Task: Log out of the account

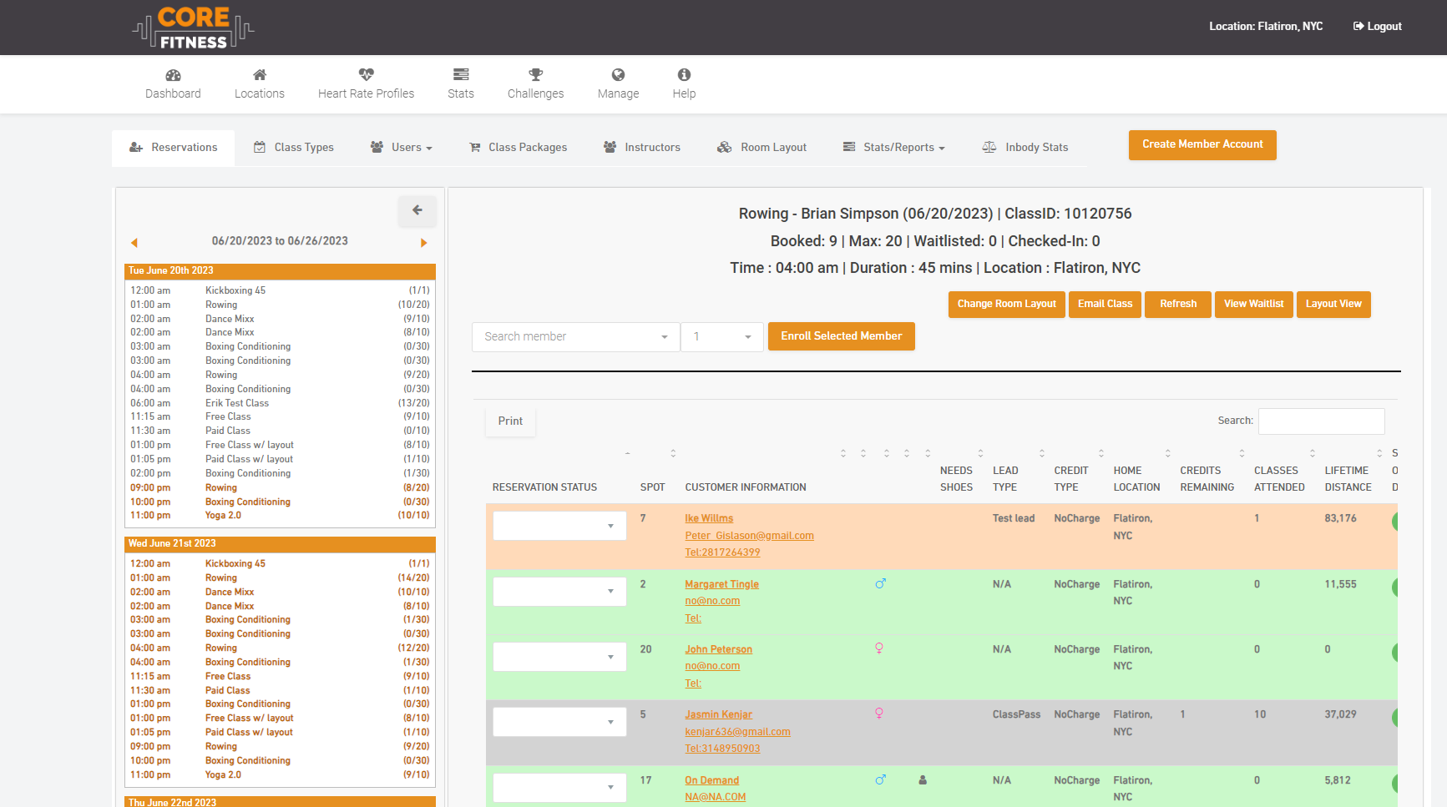Action: pos(1377,27)
